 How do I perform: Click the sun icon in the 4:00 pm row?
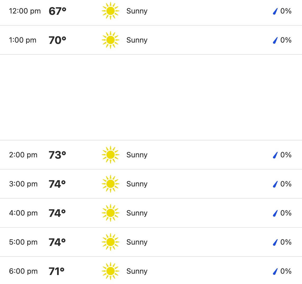tap(110, 213)
